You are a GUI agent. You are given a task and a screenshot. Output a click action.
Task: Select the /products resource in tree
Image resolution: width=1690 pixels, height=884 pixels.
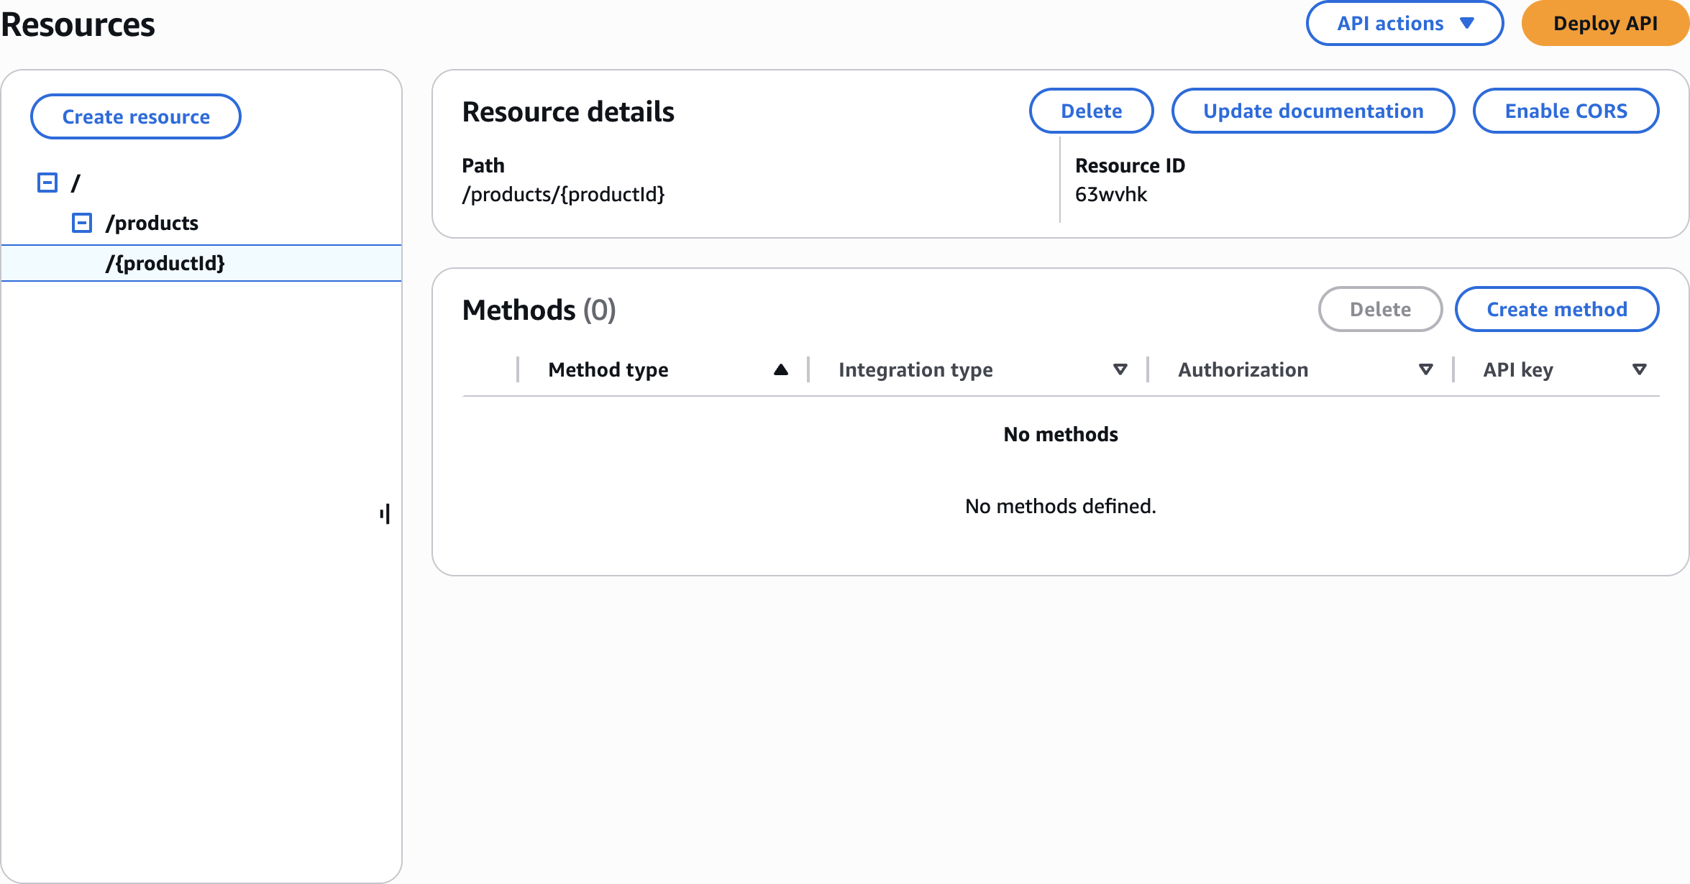(x=152, y=223)
